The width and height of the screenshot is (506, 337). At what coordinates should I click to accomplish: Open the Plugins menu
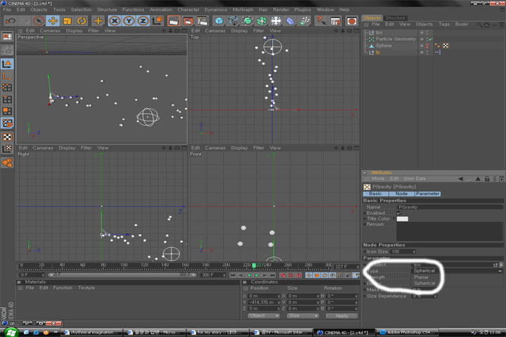click(x=302, y=10)
